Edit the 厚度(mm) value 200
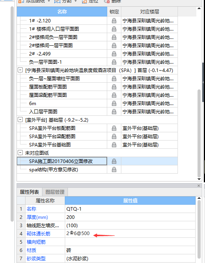Viewport: 205px width, 263px height. (130, 217)
